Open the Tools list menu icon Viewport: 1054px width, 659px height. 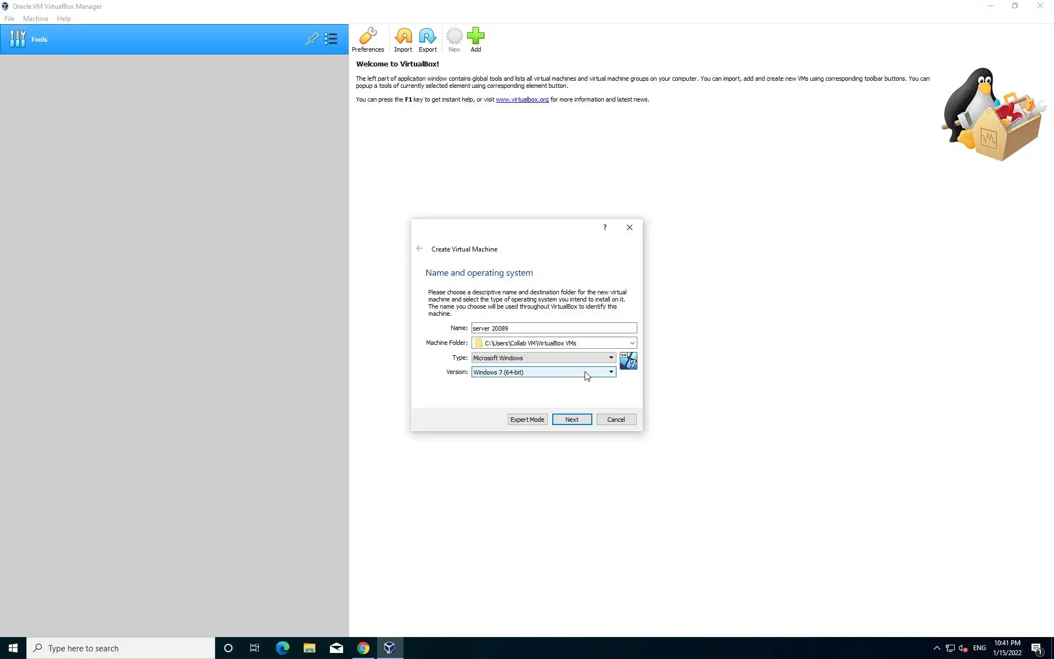coord(330,39)
